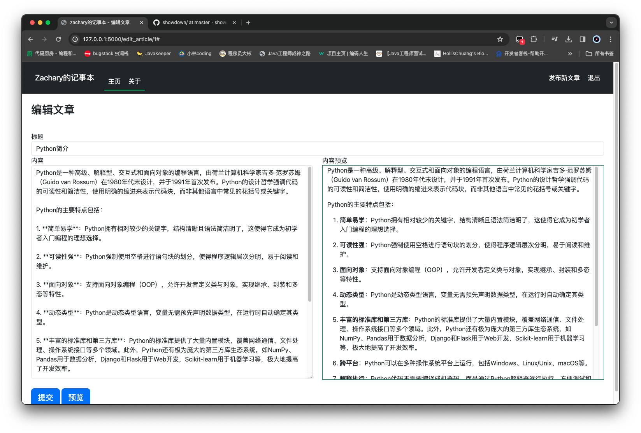The width and height of the screenshot is (641, 433).
Task: Click the 标题 field containing Python简介
Action: [318, 148]
